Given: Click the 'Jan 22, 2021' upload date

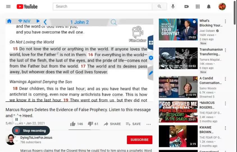Looking at the screenshot, I should tap(35, 123).
